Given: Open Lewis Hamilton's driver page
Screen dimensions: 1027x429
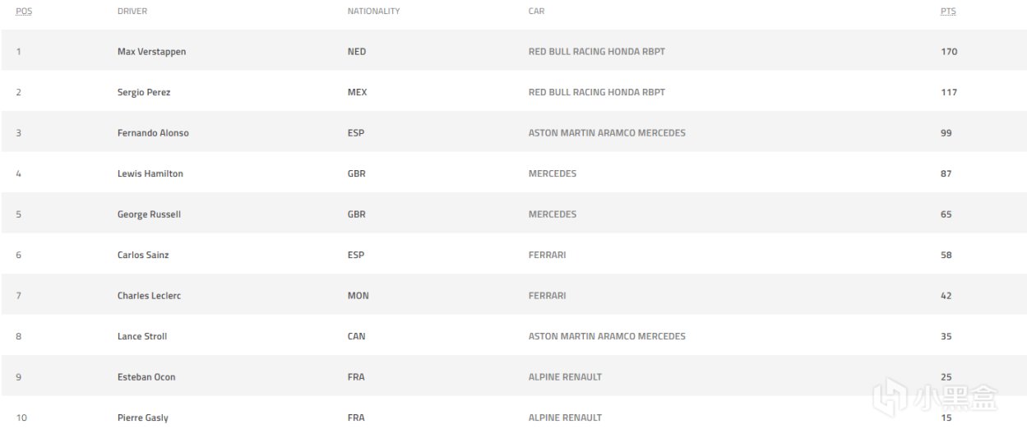Looking at the screenshot, I should point(150,173).
